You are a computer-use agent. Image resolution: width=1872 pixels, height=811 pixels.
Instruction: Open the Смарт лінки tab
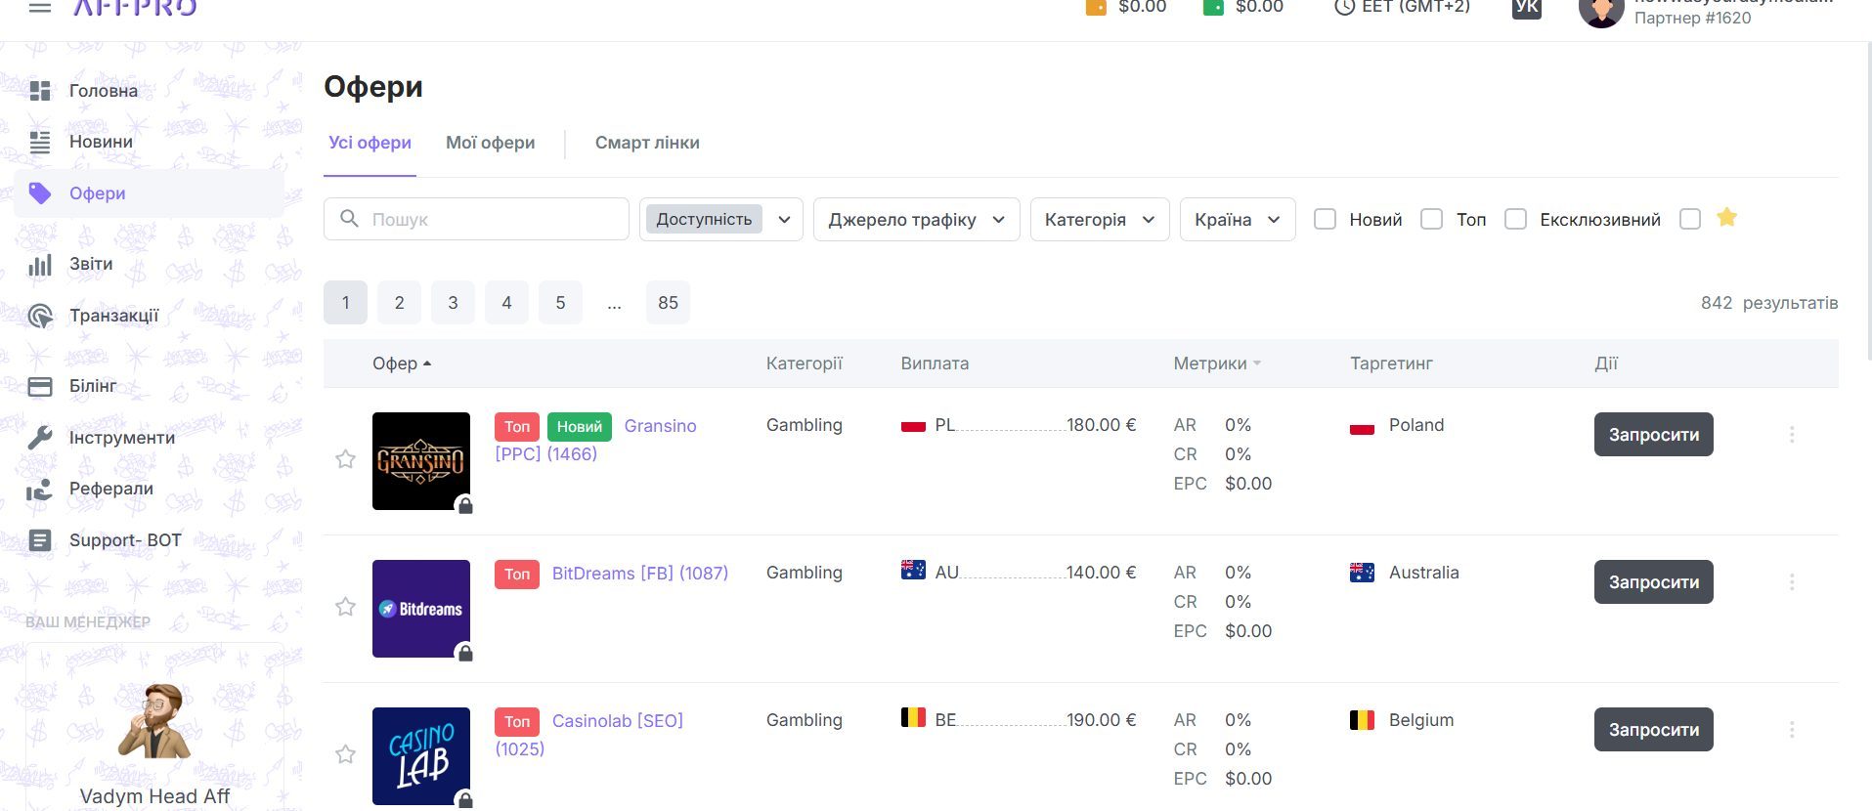(646, 143)
